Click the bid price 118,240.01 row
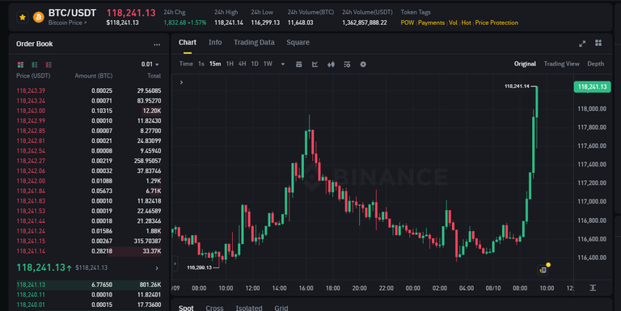 (88, 305)
